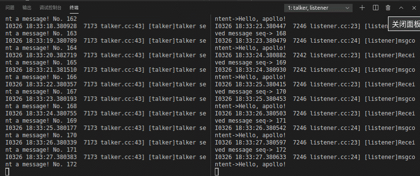Click the 'nt a message! No. 162' line

pos(41,19)
